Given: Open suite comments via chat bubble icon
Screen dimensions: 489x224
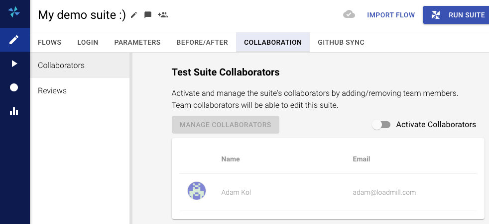Looking at the screenshot, I should [x=148, y=15].
